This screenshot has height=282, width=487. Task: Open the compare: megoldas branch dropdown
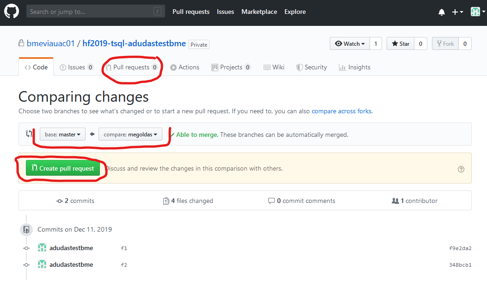tap(130, 134)
